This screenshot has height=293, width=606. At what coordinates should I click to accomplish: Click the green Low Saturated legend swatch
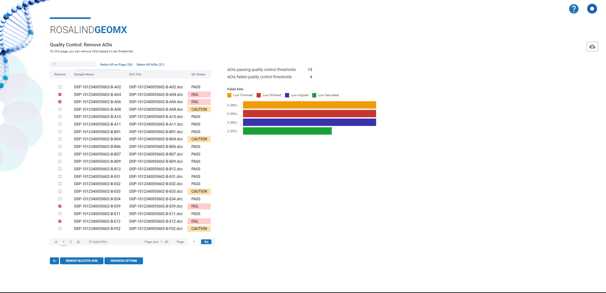314,95
